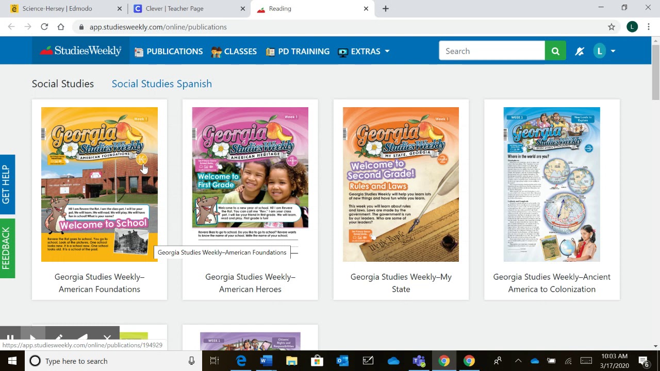Open Microsoft Store from the taskbar

(x=317, y=361)
